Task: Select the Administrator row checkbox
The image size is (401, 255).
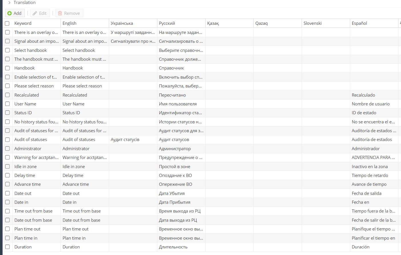Action: tap(7, 149)
